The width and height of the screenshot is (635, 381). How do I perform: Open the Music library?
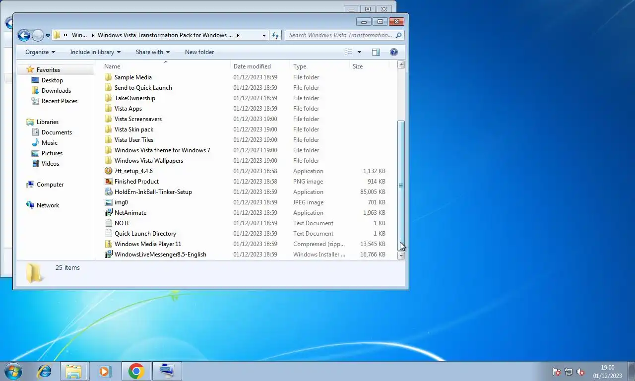point(50,143)
